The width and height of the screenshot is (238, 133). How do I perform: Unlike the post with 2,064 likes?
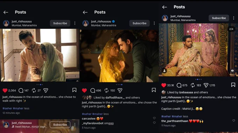[x=5, y=90]
